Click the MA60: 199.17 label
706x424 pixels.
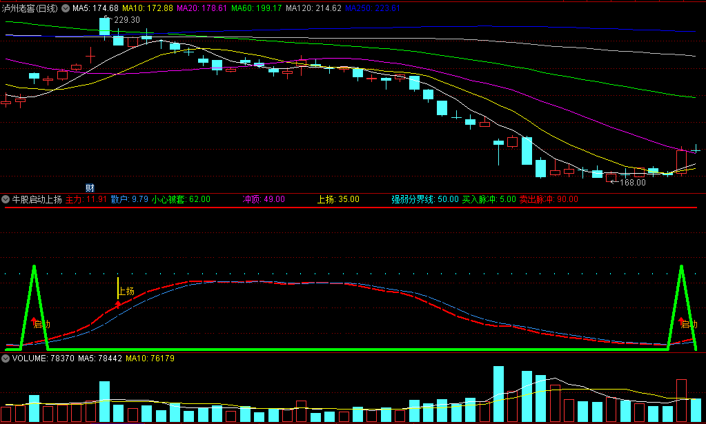click(x=256, y=8)
